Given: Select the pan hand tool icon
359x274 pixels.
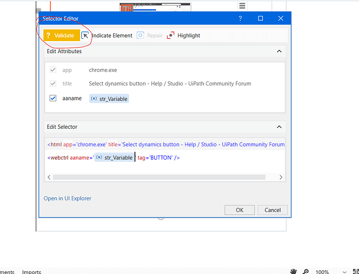Looking at the screenshot, I should tap(293, 271).
